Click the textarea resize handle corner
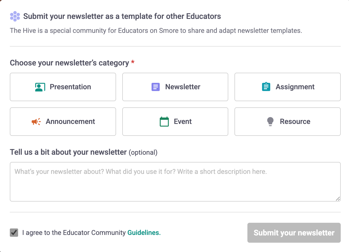349x252 pixels. (338, 198)
